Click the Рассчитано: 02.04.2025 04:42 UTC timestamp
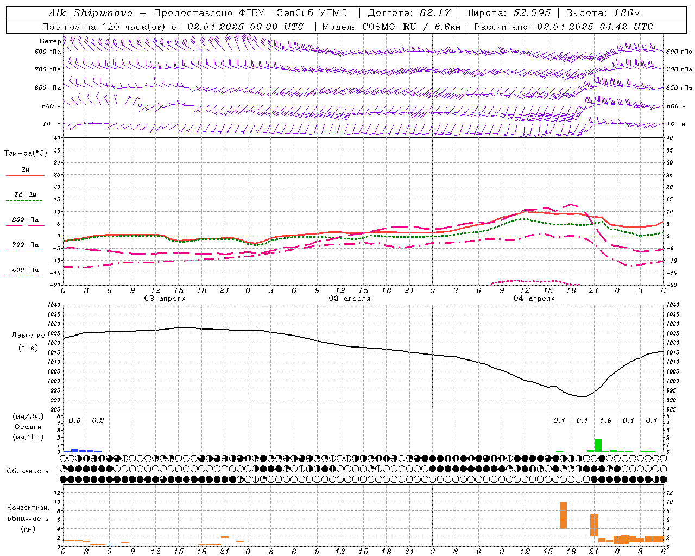This screenshot has width=695, height=556. tap(564, 27)
